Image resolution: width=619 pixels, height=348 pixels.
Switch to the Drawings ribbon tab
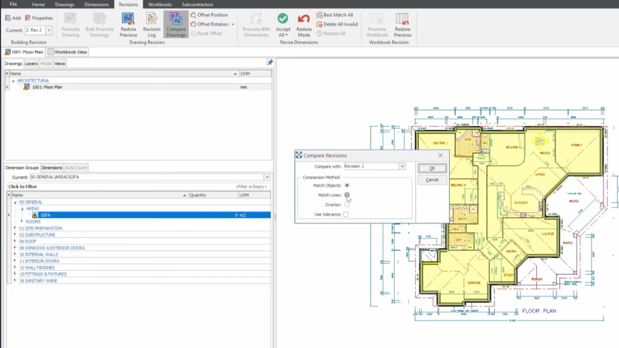tap(64, 4)
